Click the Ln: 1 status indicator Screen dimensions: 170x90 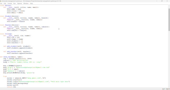(164, 89)
